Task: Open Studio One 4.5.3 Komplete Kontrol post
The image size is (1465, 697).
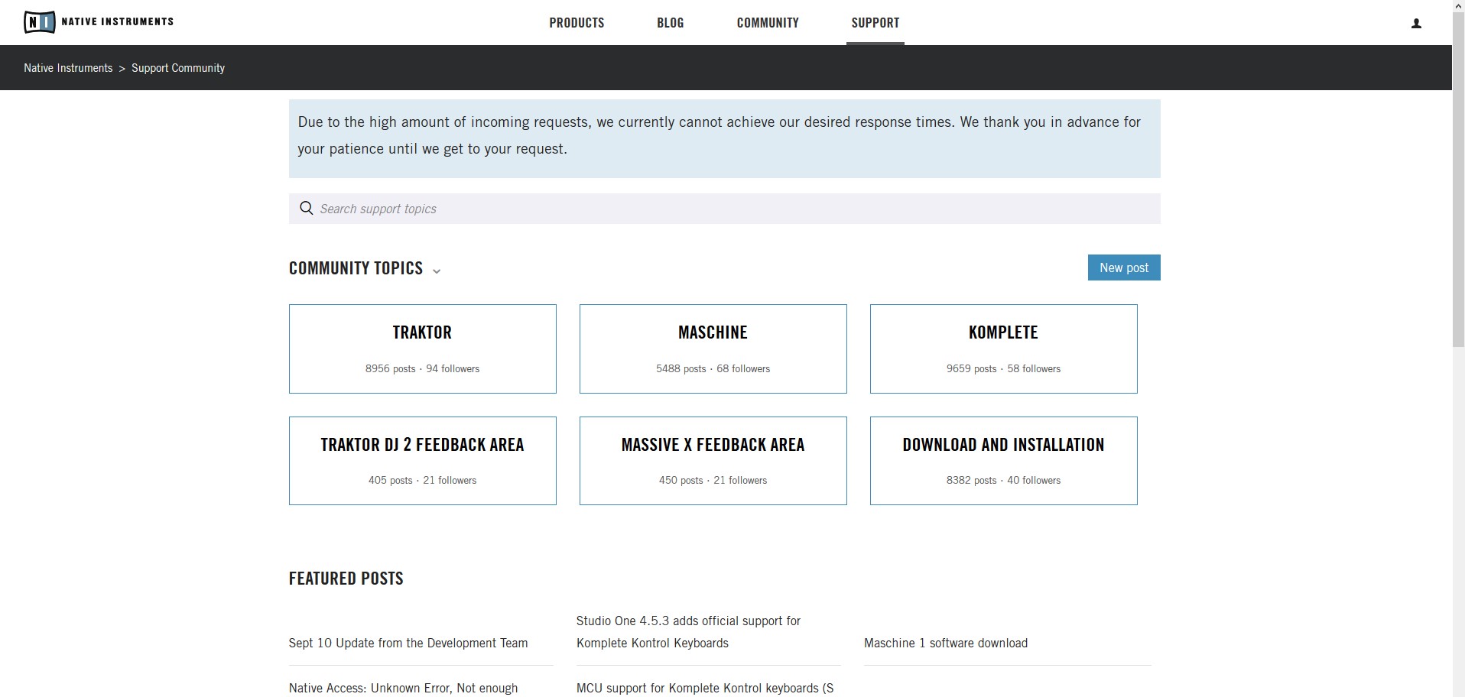Action: pyautogui.click(x=688, y=632)
